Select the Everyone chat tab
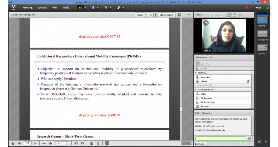 (199, 144)
